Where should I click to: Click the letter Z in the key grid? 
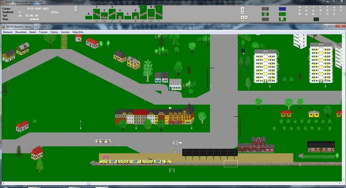[327, 10]
